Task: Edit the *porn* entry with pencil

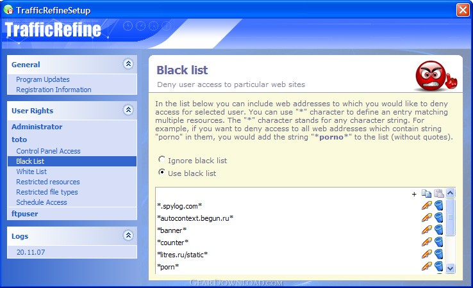Action: tap(427, 266)
